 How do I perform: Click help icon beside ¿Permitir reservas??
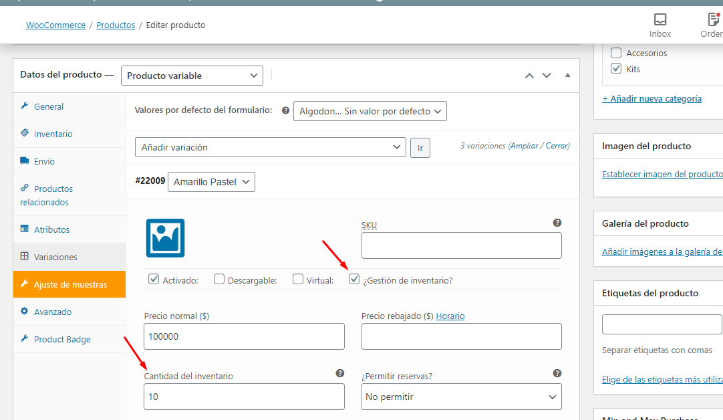click(557, 373)
